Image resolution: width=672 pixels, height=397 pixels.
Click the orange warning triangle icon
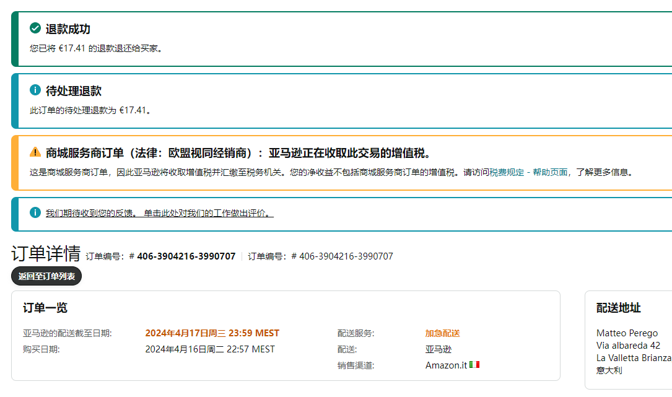pyautogui.click(x=35, y=152)
